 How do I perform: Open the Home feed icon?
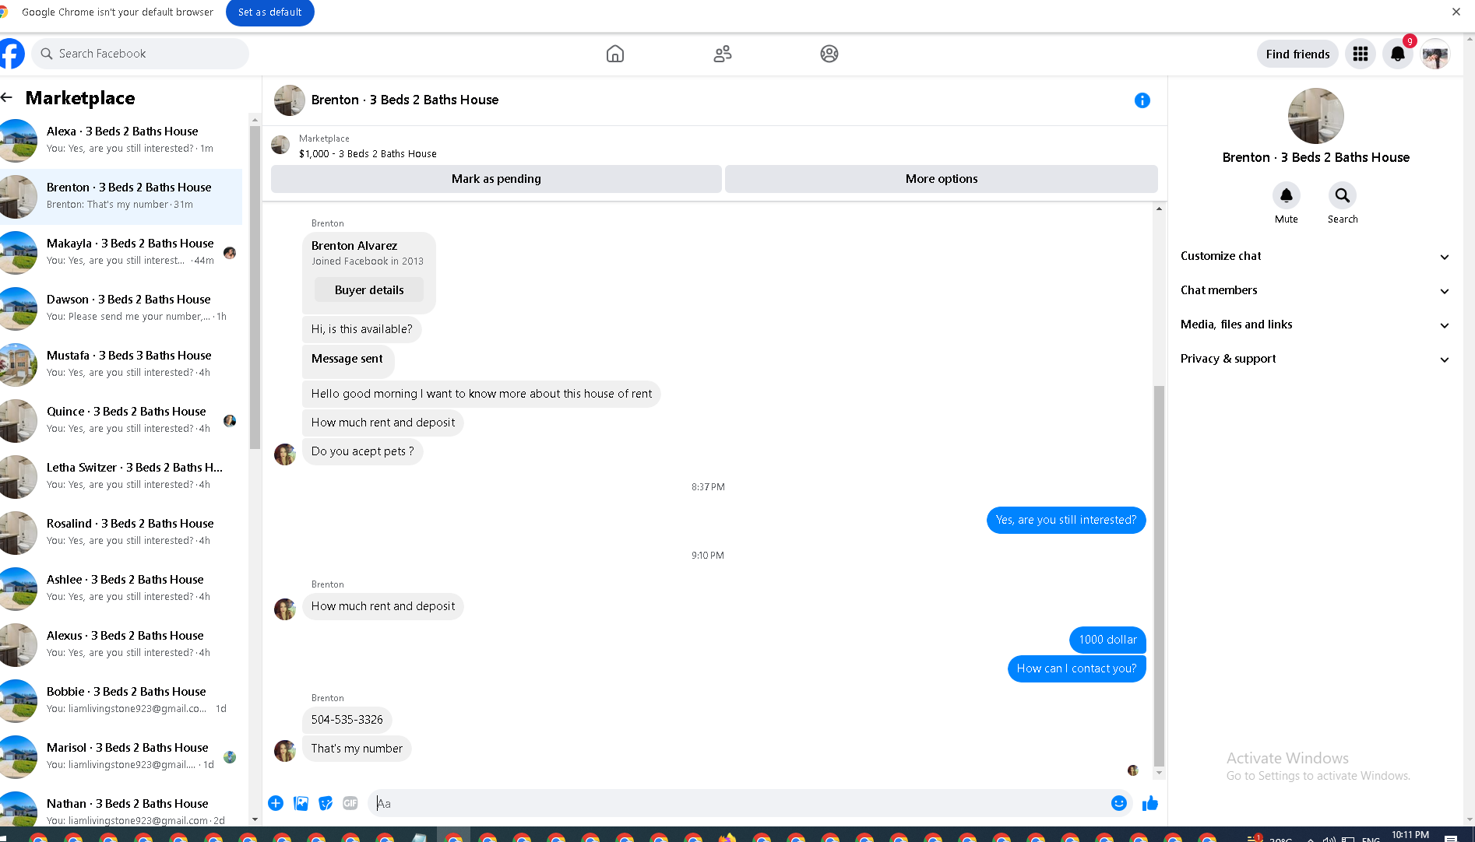615,54
